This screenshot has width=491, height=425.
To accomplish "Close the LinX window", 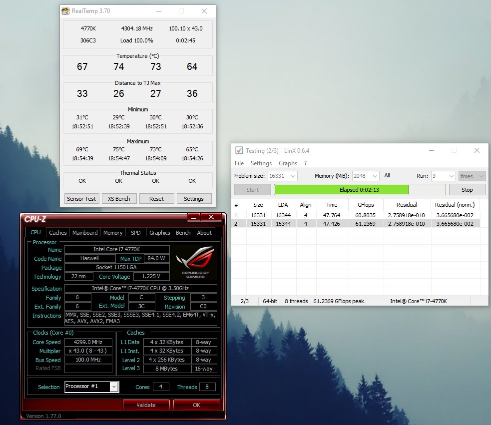I will tap(477, 151).
